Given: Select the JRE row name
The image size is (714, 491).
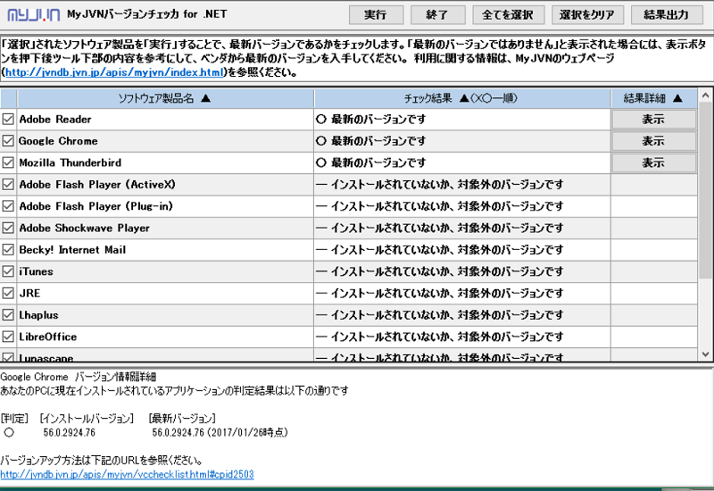Looking at the screenshot, I should pyautogui.click(x=29, y=294).
